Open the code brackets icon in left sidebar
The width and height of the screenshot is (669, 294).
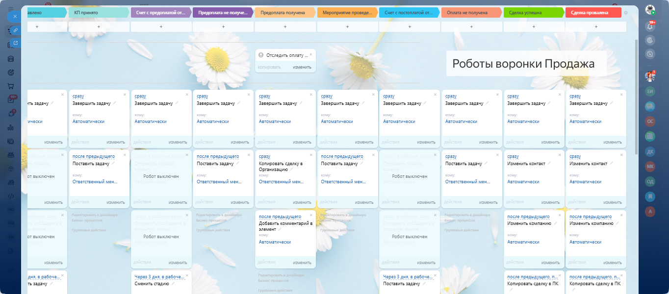tap(11, 196)
